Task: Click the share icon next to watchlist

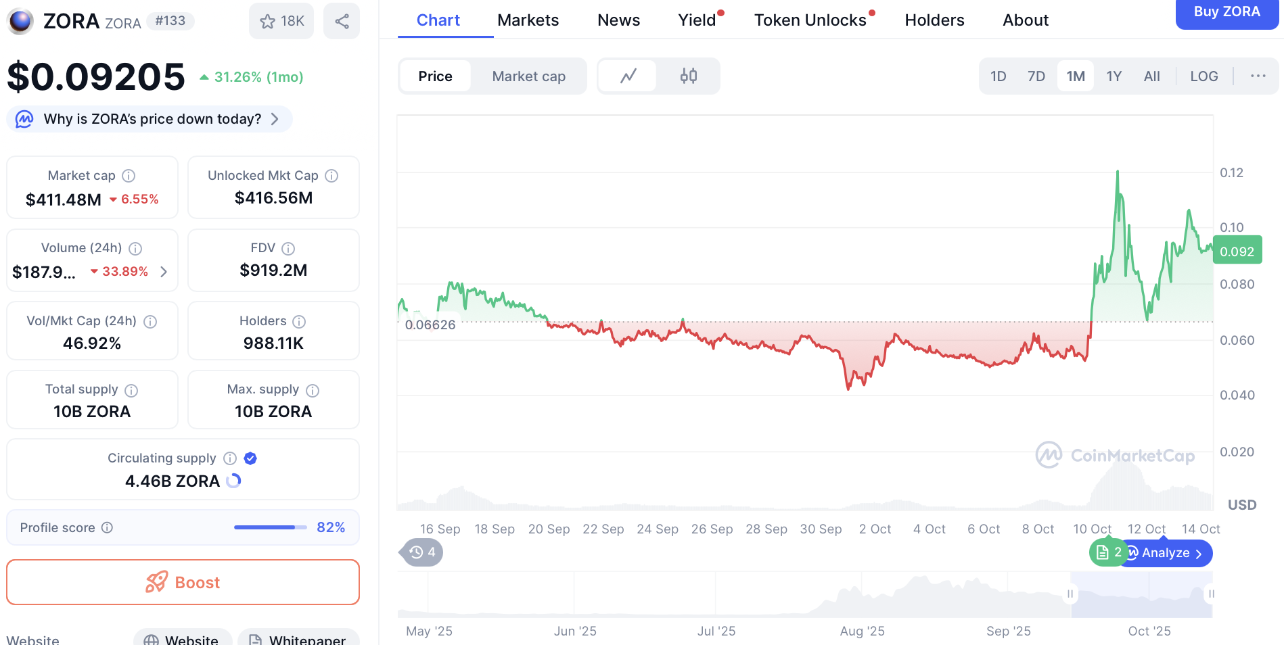Action: 342,21
